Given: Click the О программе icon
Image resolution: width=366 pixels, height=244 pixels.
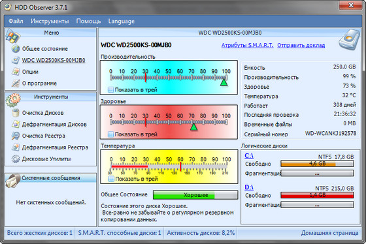Looking at the screenshot, I should 16,84.
